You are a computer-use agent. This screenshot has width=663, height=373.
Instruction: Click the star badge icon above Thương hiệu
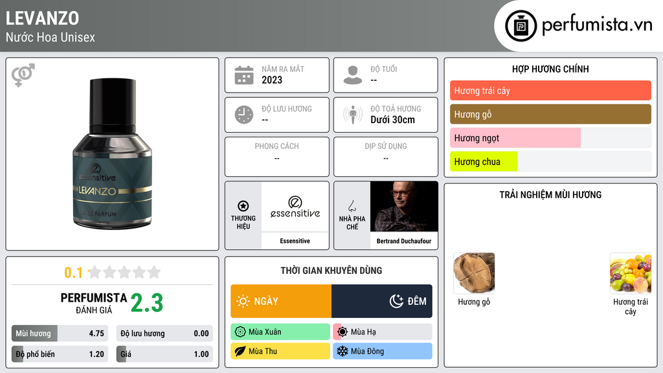243,206
